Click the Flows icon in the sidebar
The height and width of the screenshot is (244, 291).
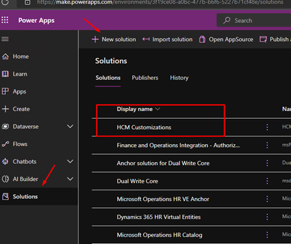[5, 144]
